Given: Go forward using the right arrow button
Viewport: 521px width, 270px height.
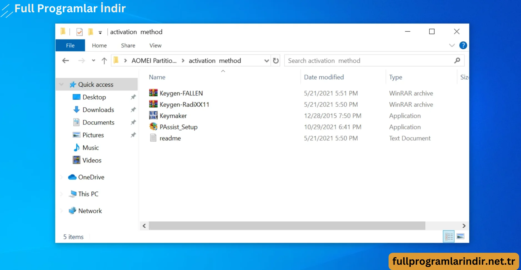Looking at the screenshot, I should pos(81,61).
